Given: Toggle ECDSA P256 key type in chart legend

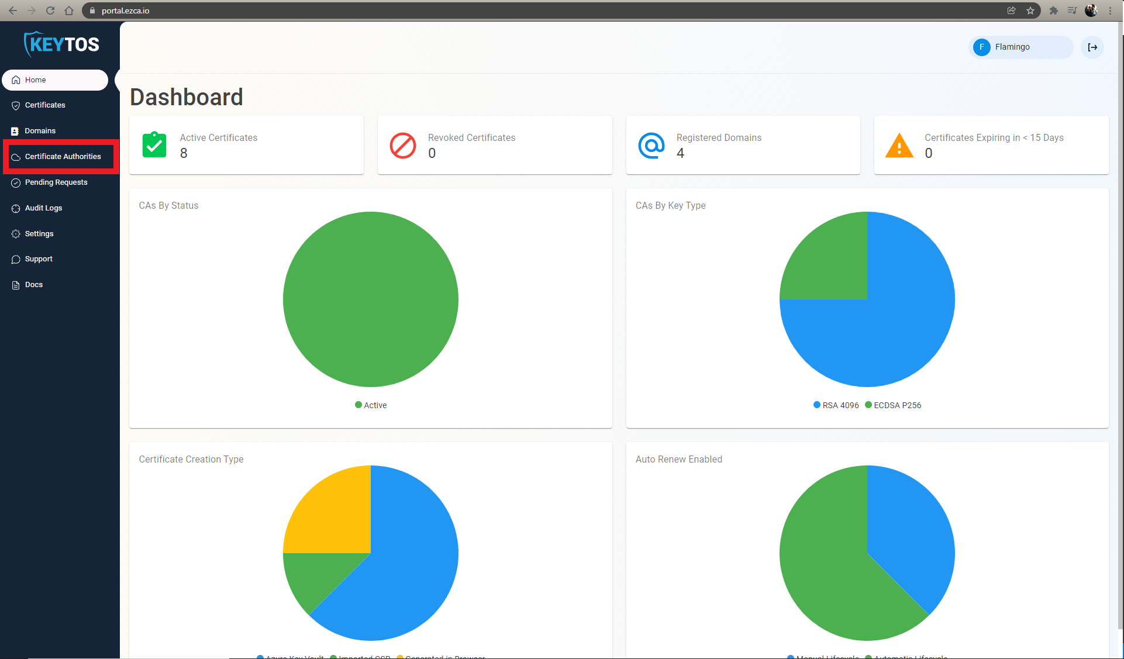Looking at the screenshot, I should 894,405.
